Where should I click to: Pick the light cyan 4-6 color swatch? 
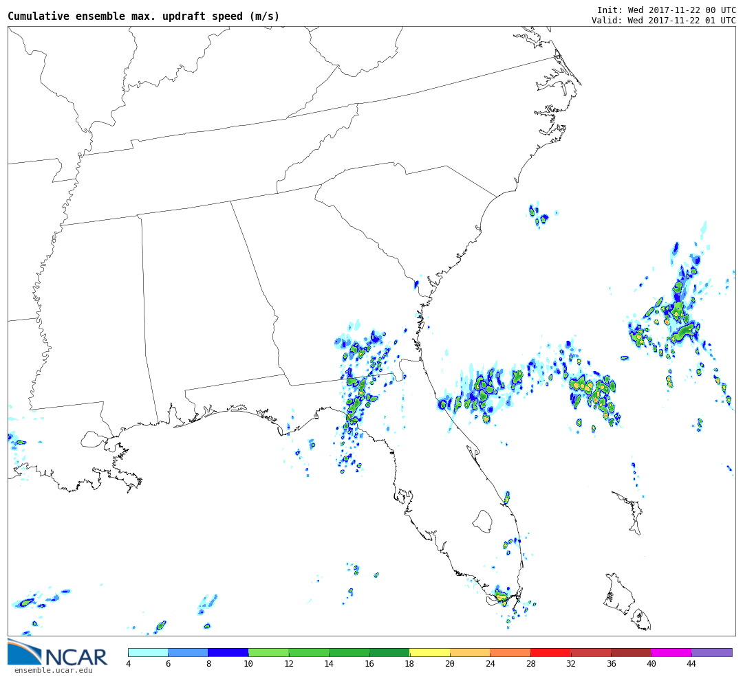[149, 652]
